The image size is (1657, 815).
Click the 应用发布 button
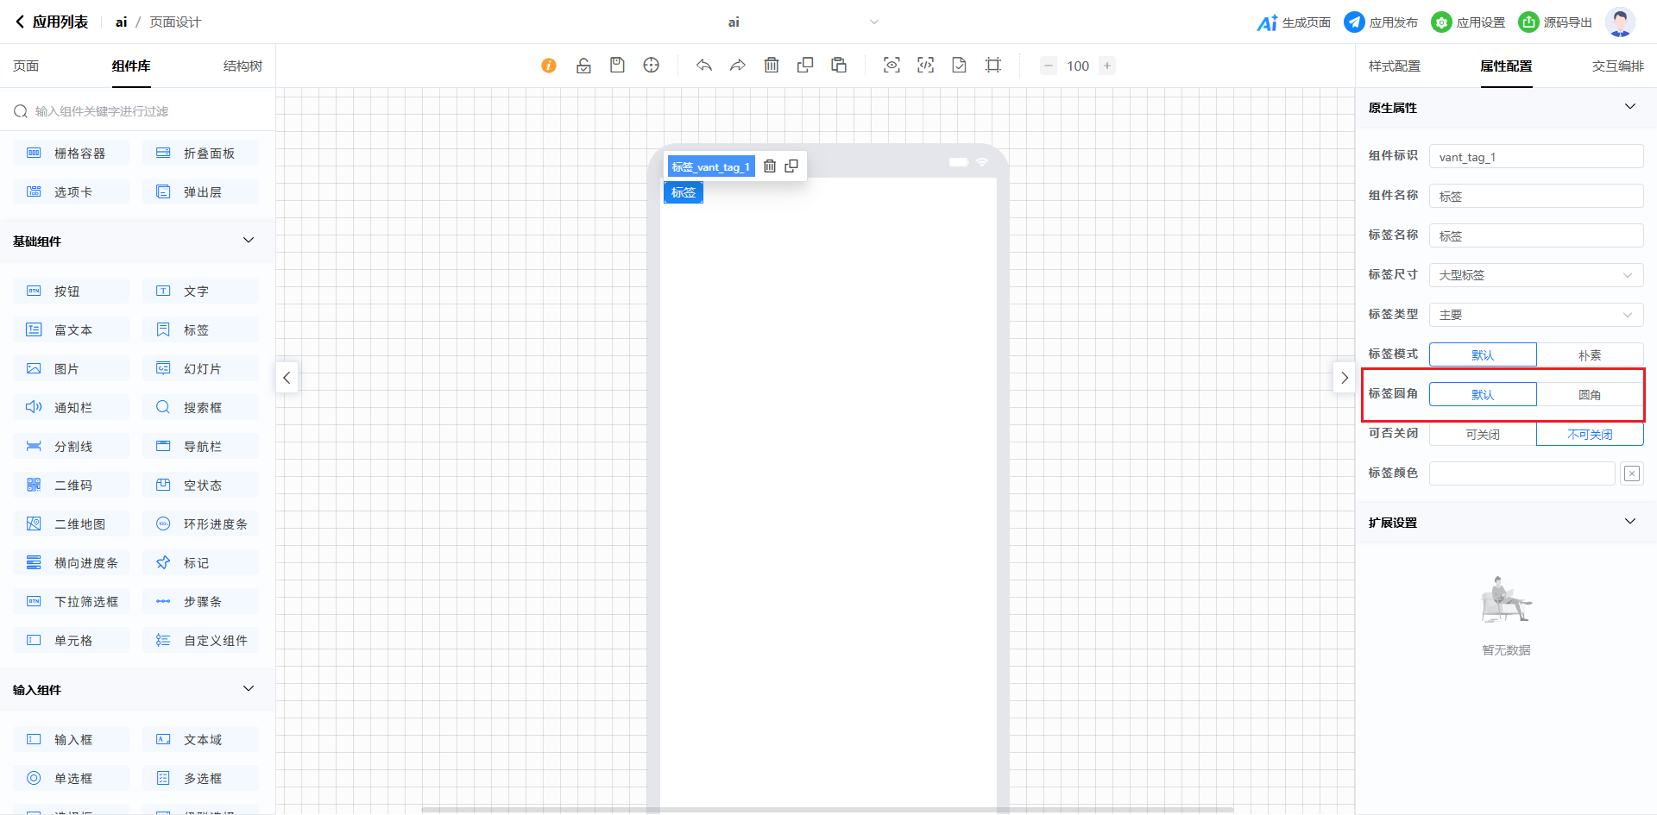coord(1381,22)
